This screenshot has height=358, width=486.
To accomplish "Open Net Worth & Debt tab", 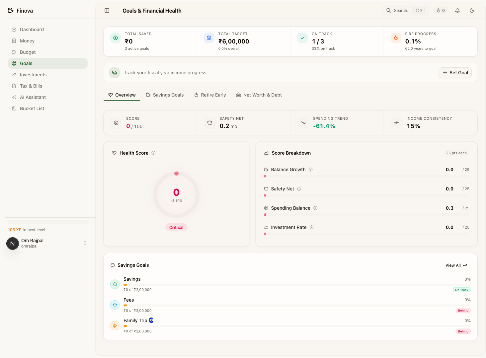I will [259, 95].
